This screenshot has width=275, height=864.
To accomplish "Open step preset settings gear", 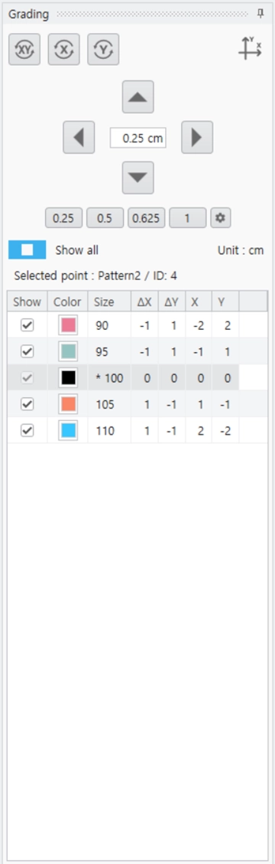I will [x=221, y=218].
